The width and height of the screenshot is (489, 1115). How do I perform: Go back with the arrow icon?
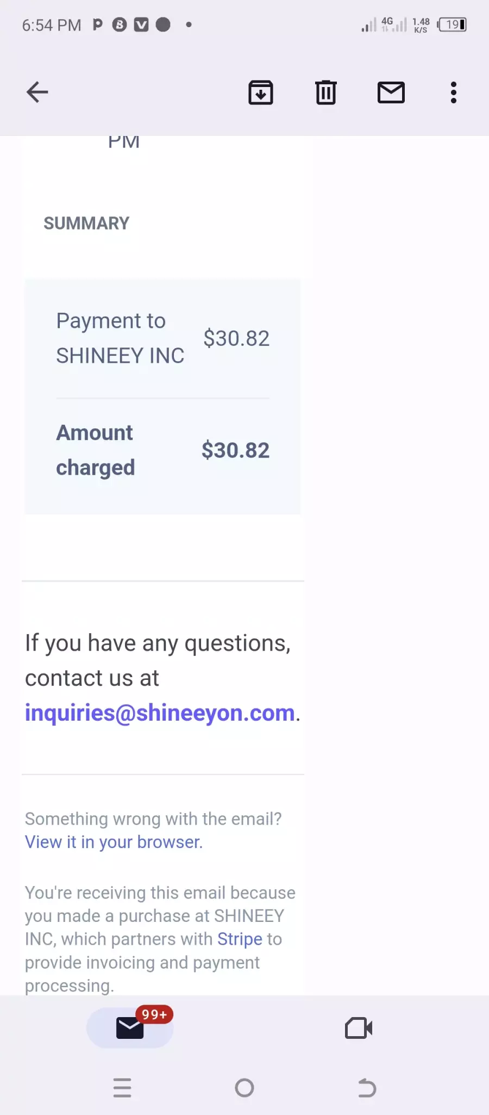[37, 92]
